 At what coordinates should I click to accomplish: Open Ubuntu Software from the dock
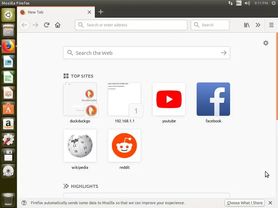click(x=8, y=109)
